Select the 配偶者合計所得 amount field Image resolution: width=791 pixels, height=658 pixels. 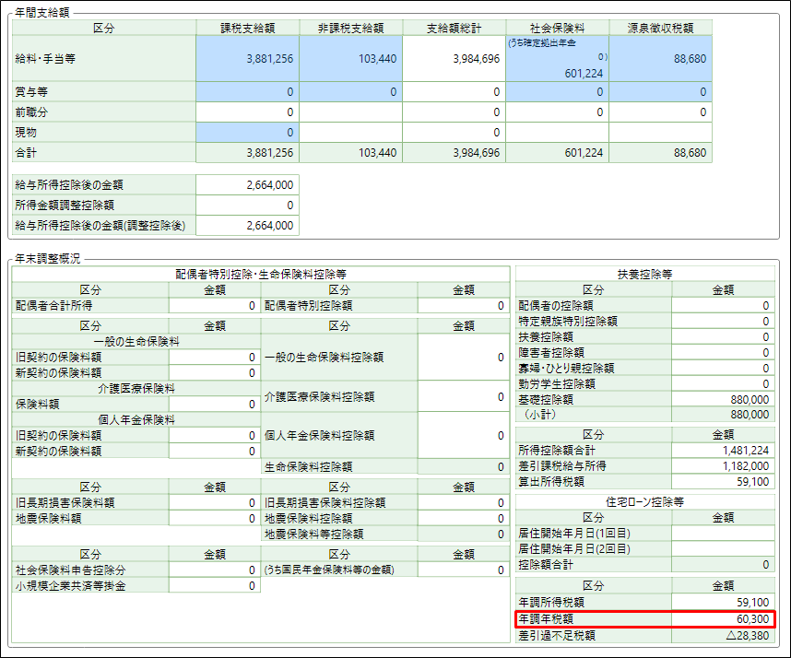(214, 305)
